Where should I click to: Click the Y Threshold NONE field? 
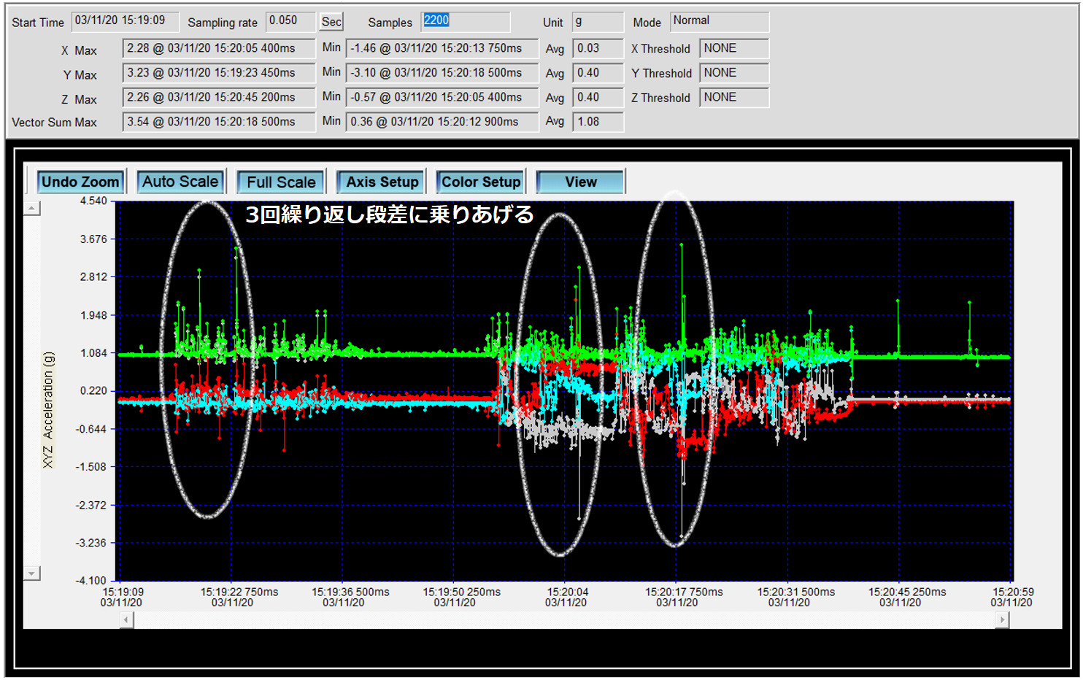click(733, 73)
